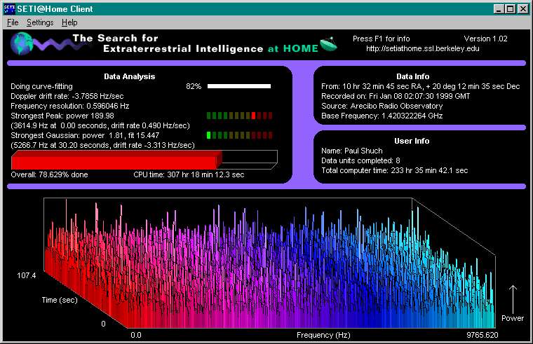Open the File menu

click(13, 22)
